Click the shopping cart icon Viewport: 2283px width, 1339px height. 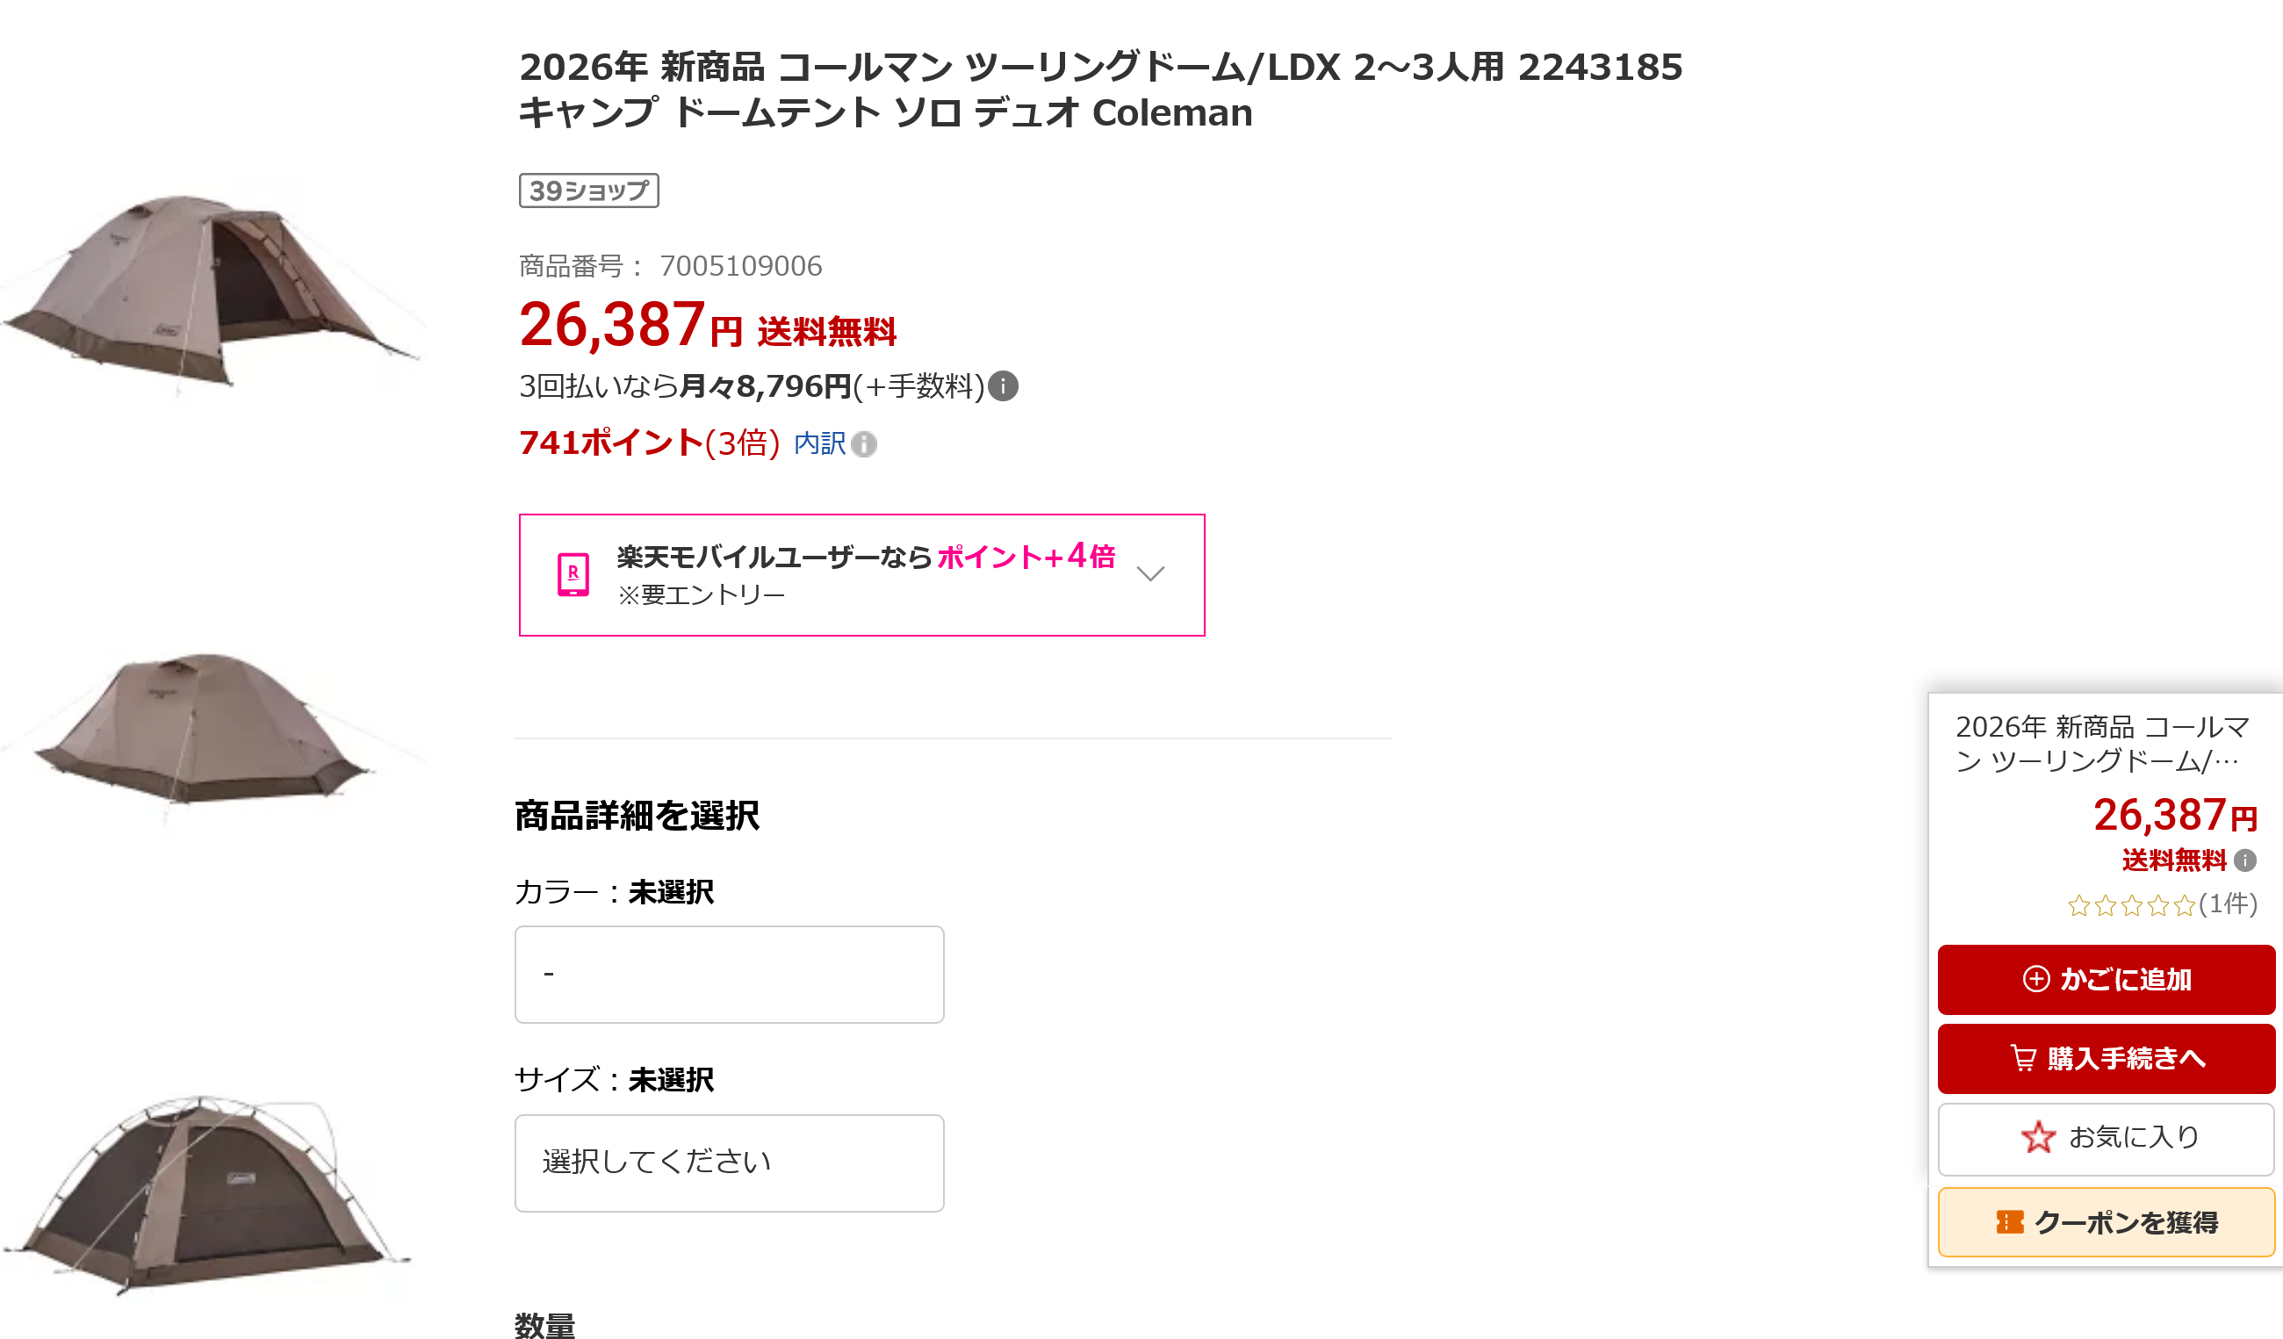[2023, 1058]
